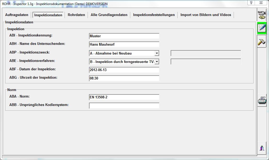Open Import von Bildern und Videos tab
Image resolution: width=269 pixels, height=160 pixels.
206,15
